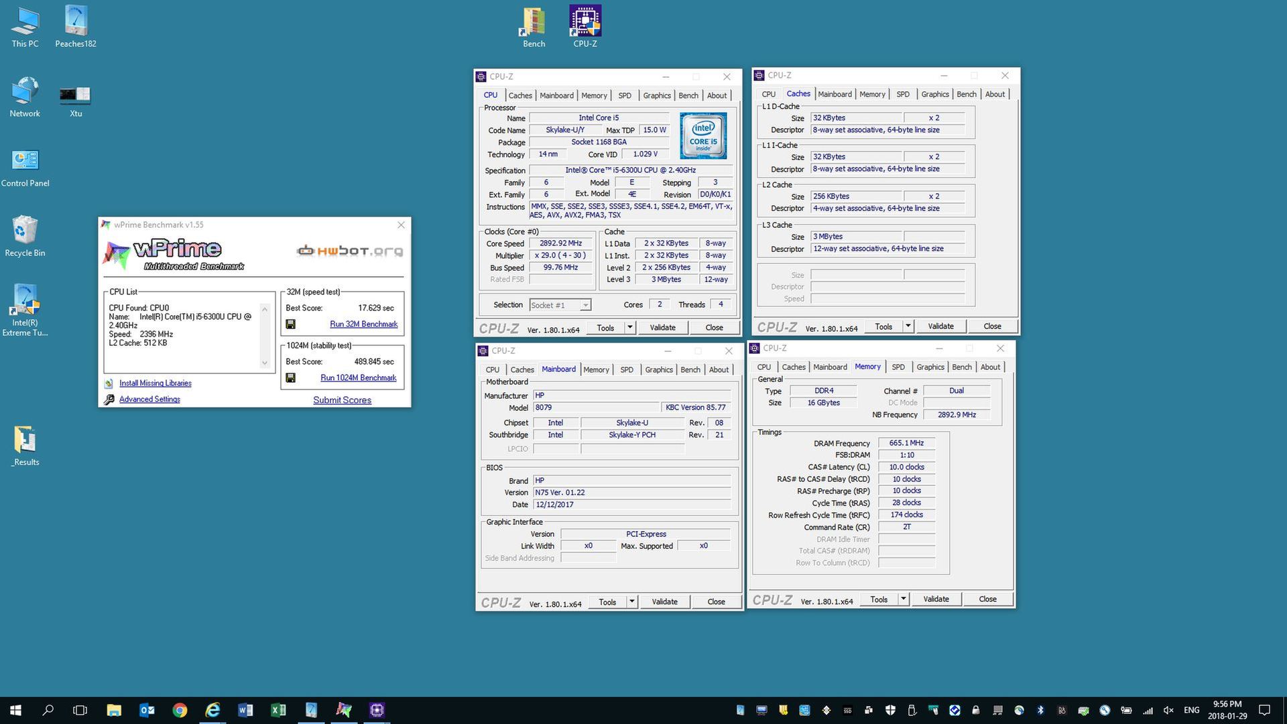Open Advanced Settings in wPrime
The width and height of the screenshot is (1287, 724).
[149, 399]
